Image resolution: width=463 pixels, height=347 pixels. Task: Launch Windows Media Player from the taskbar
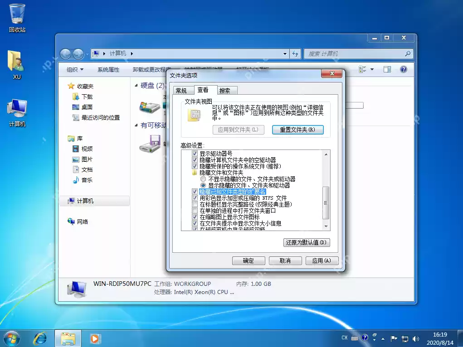[x=95, y=338]
